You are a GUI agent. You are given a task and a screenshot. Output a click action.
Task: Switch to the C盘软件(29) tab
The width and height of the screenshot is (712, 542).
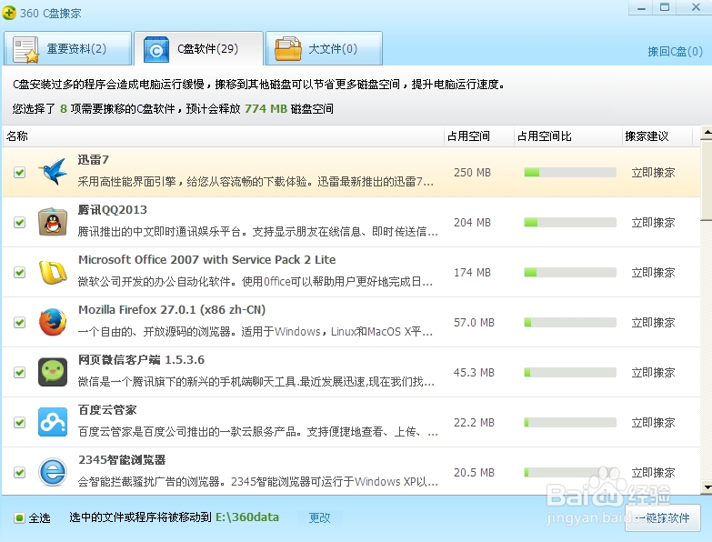(x=199, y=48)
